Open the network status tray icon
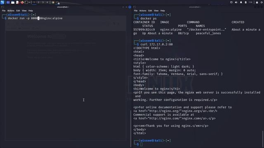 [x=231, y=2]
